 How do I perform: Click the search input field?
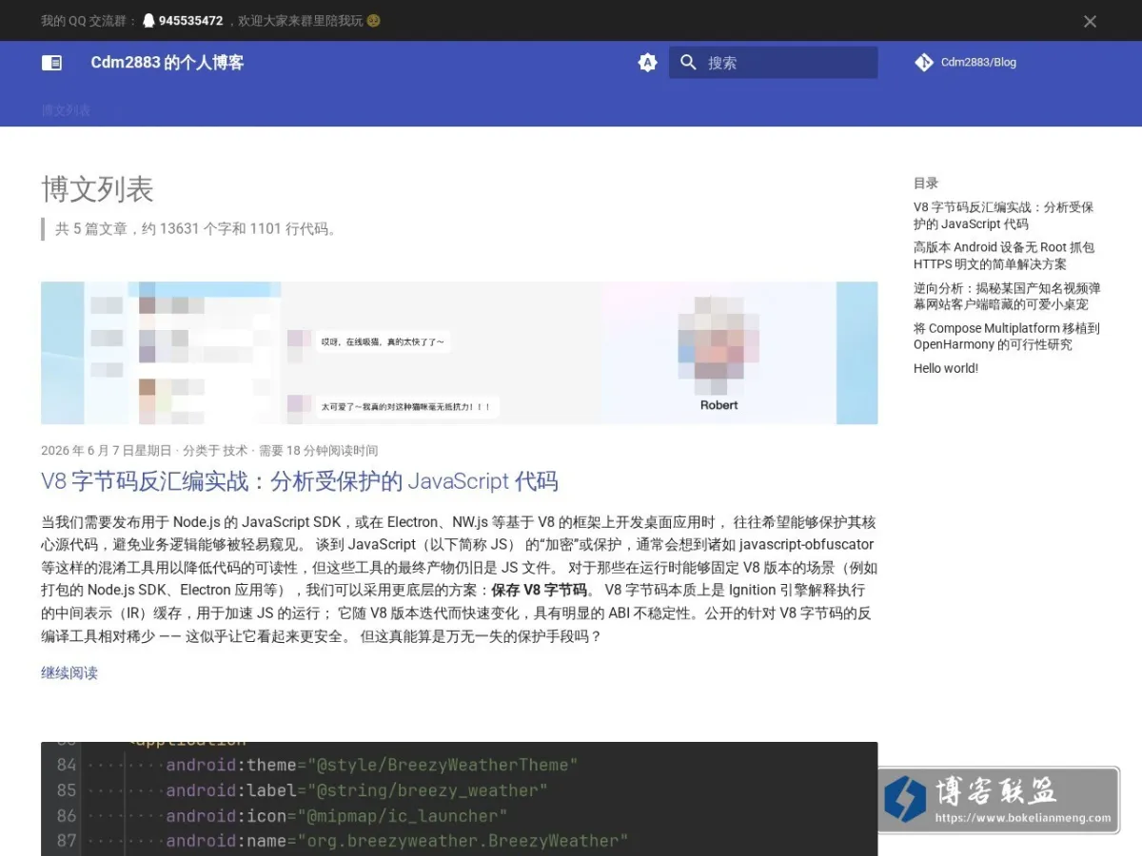click(x=773, y=63)
